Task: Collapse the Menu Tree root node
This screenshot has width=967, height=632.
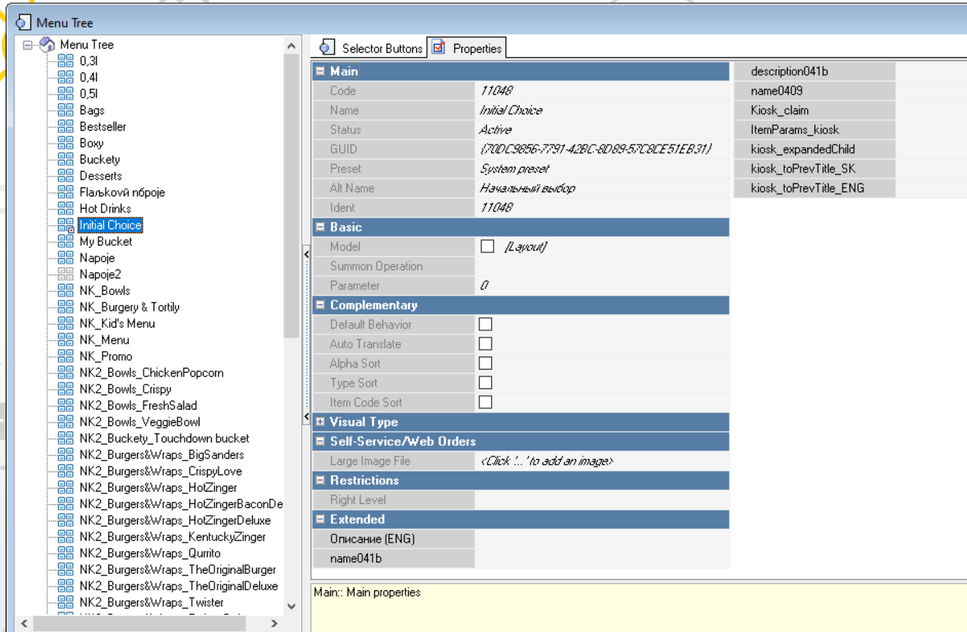Action: pyautogui.click(x=28, y=45)
